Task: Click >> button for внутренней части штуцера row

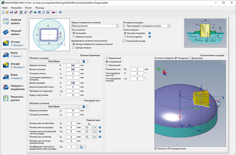Action: (94, 131)
